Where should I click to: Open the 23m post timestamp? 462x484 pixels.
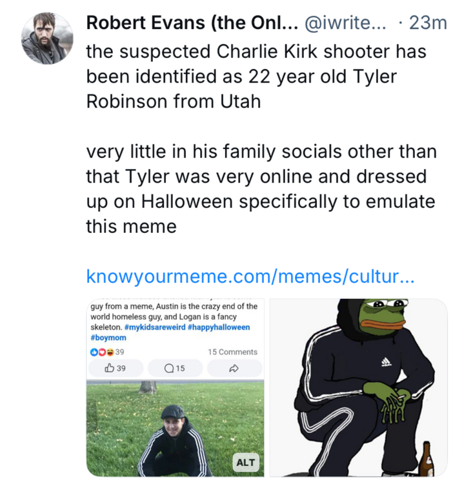(x=427, y=23)
